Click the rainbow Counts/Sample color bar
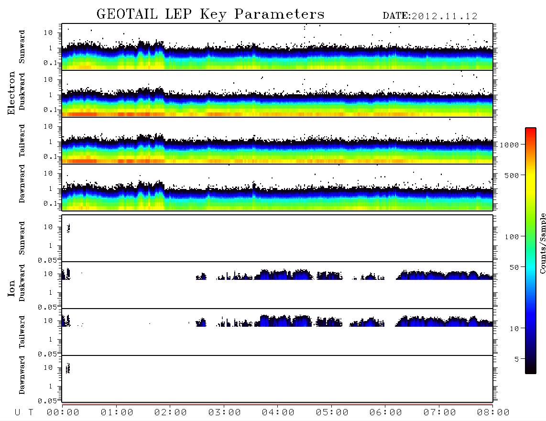Screen dimensions: 546x421 coord(531,251)
